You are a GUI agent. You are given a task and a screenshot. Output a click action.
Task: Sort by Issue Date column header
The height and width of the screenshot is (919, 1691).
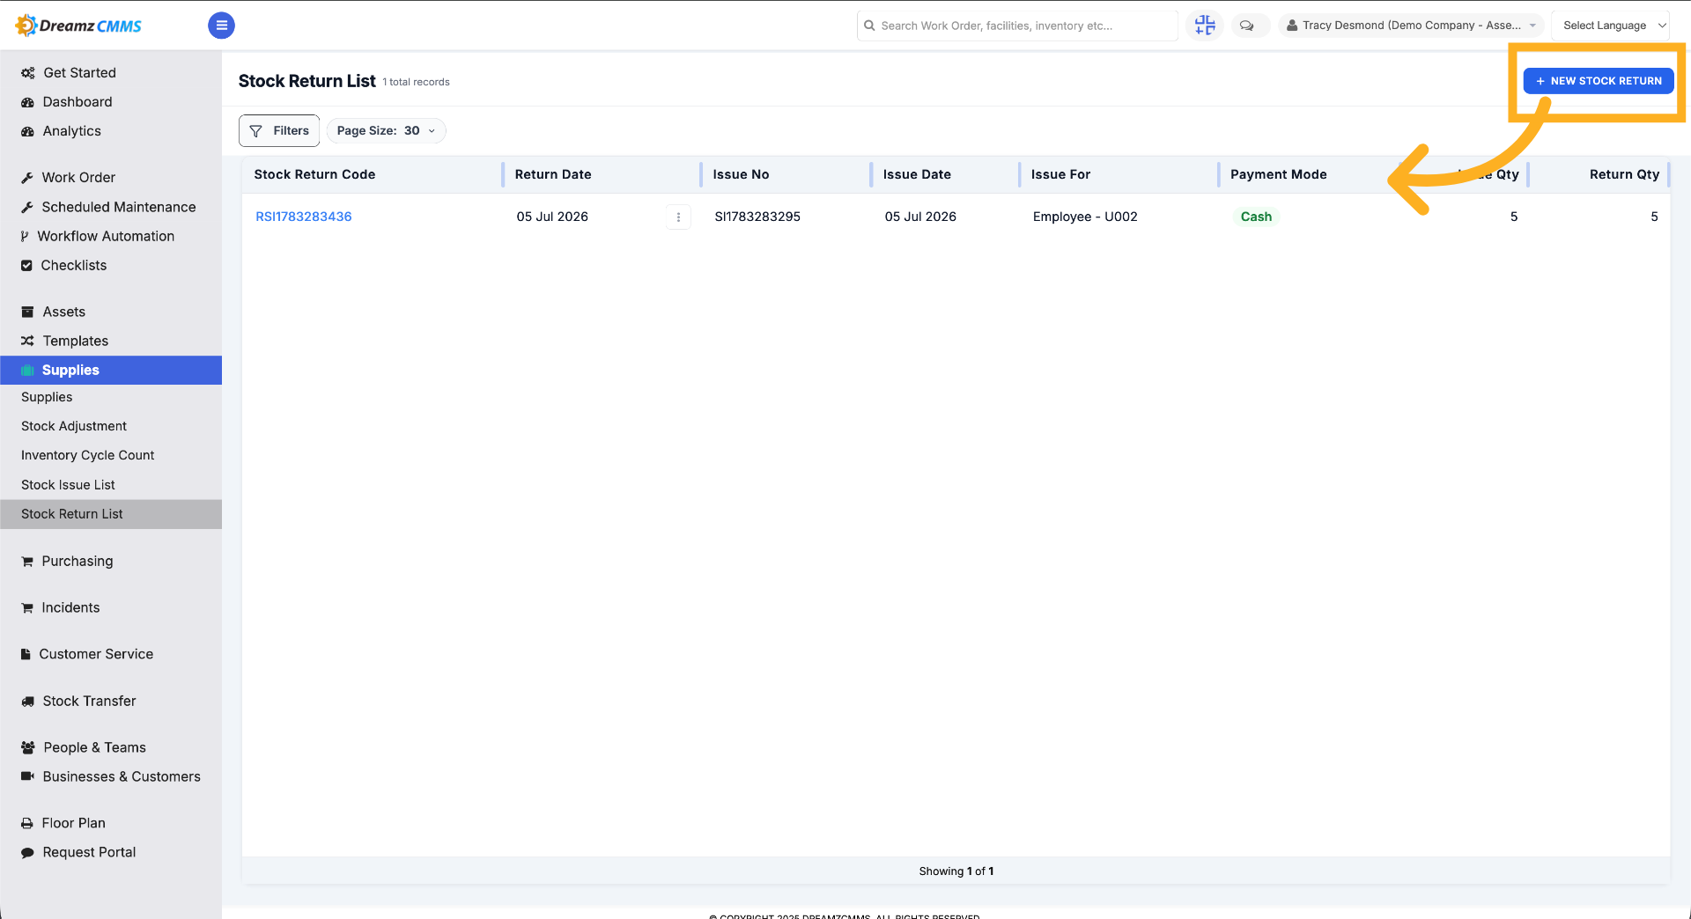click(917, 174)
